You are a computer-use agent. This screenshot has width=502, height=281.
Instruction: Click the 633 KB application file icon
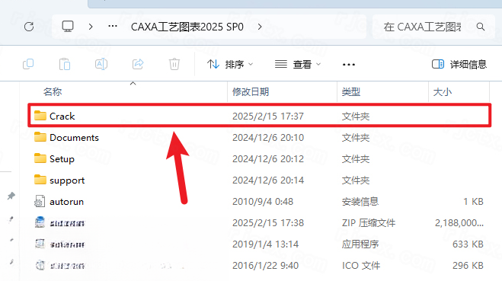click(40, 244)
